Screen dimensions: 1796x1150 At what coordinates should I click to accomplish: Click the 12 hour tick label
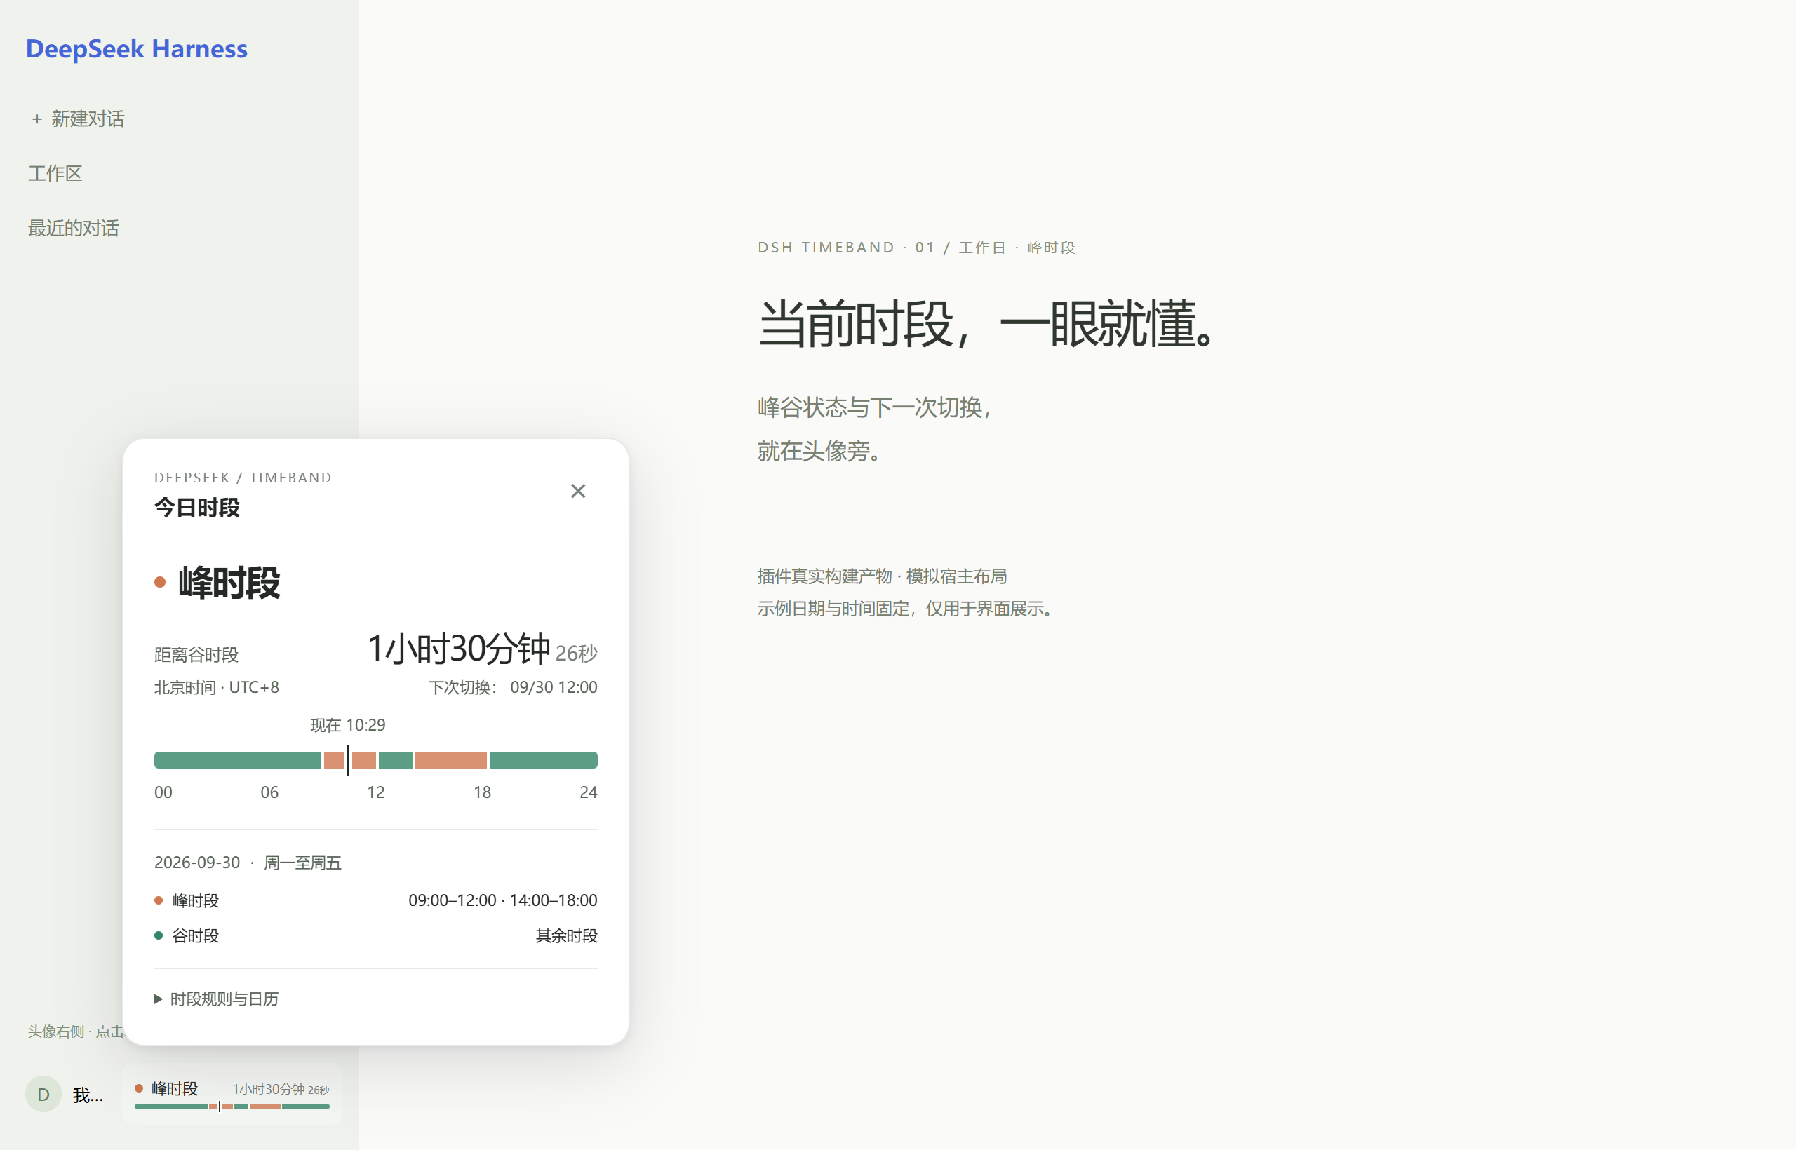coord(376,792)
